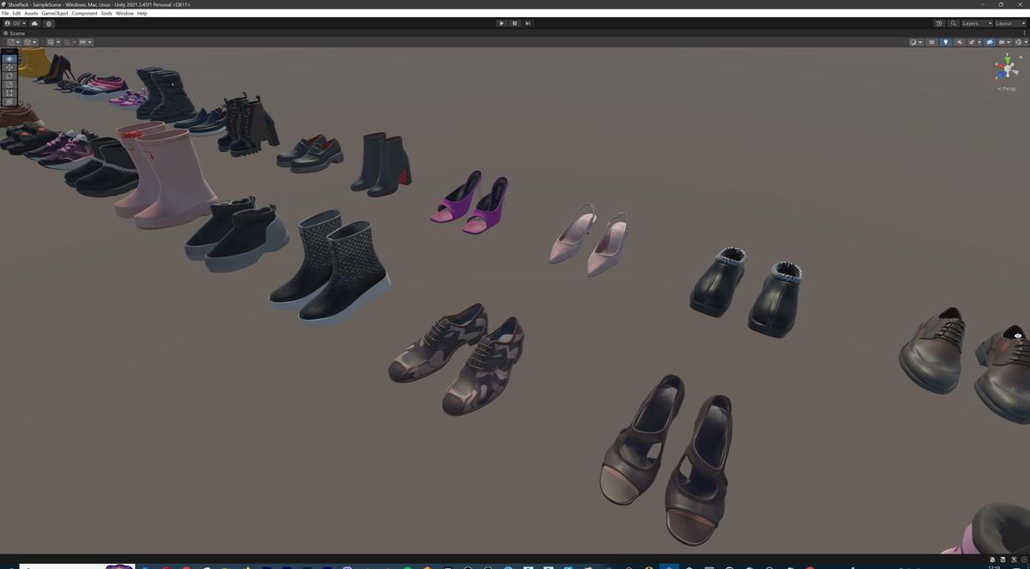
Task: Select the Transform tool
Action: 8,101
